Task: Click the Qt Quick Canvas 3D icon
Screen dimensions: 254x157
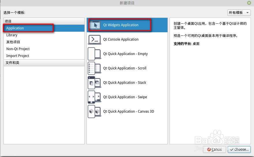Action: pos(95,111)
